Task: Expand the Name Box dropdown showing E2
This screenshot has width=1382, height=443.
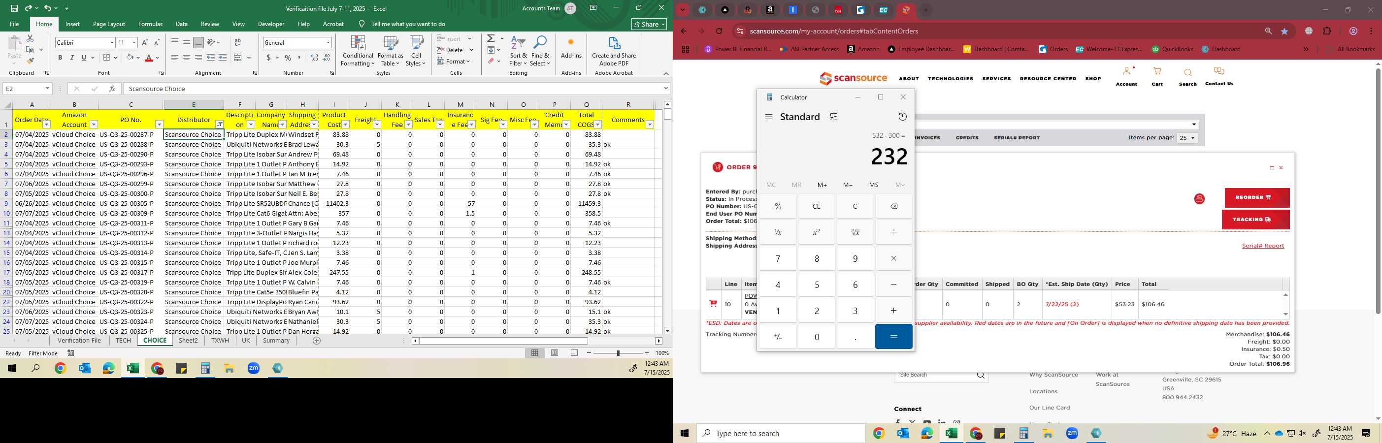Action: [x=47, y=89]
